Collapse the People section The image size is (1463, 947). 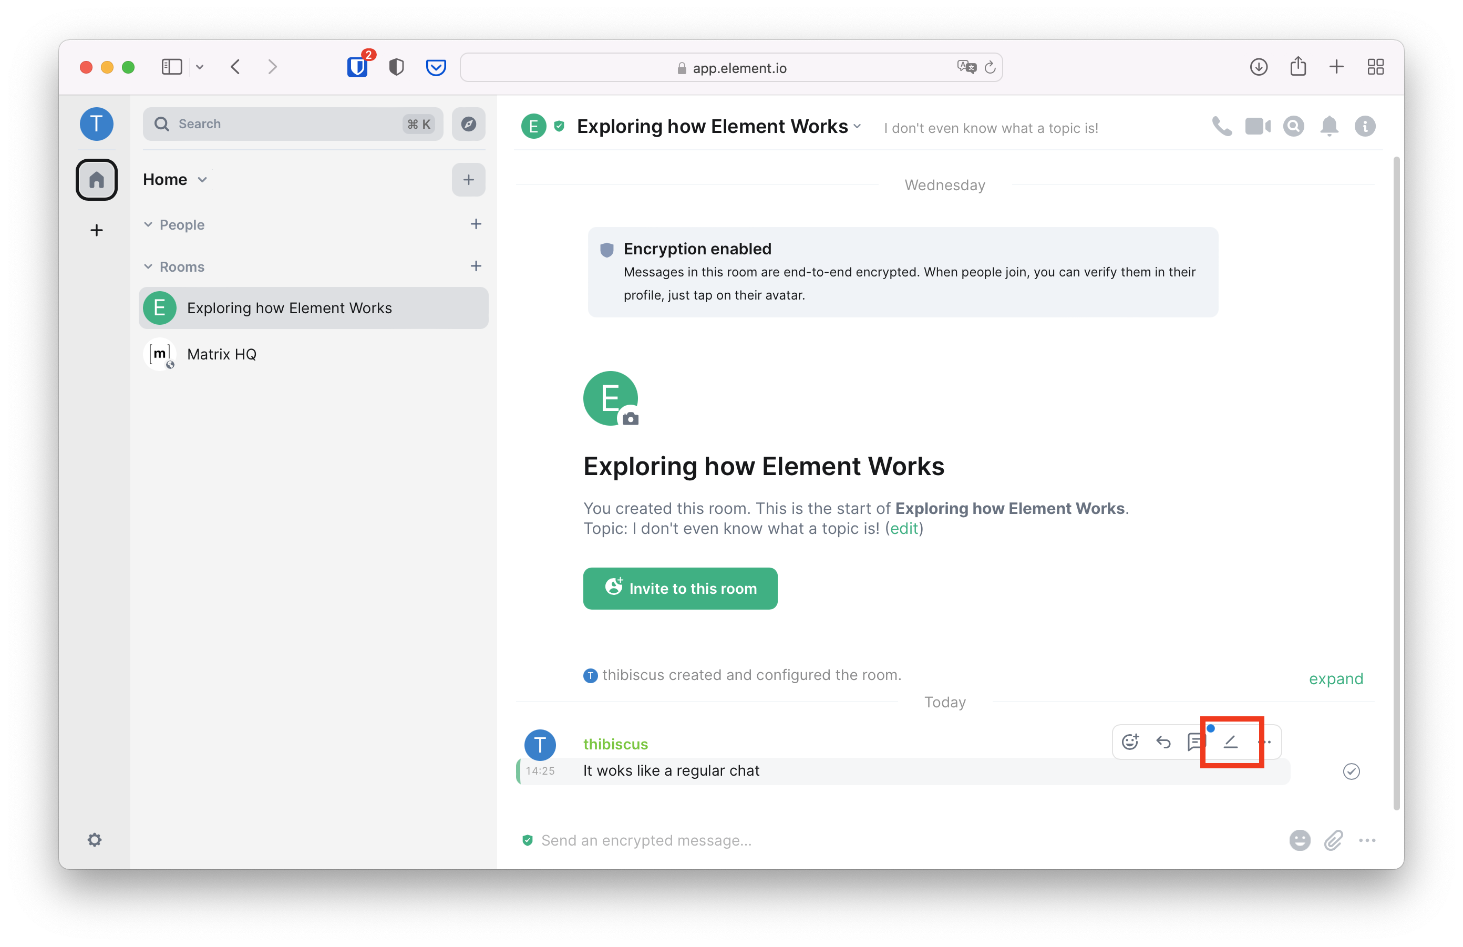(x=148, y=225)
